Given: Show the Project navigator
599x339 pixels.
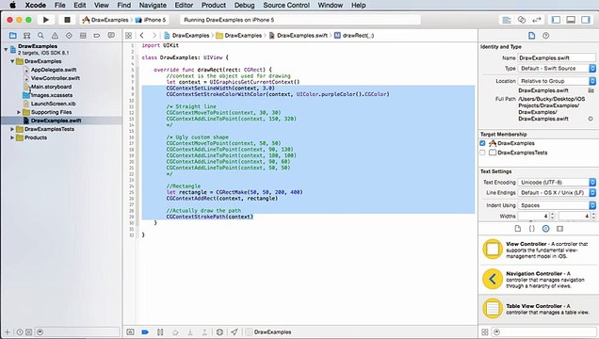Looking at the screenshot, I should click(13, 36).
